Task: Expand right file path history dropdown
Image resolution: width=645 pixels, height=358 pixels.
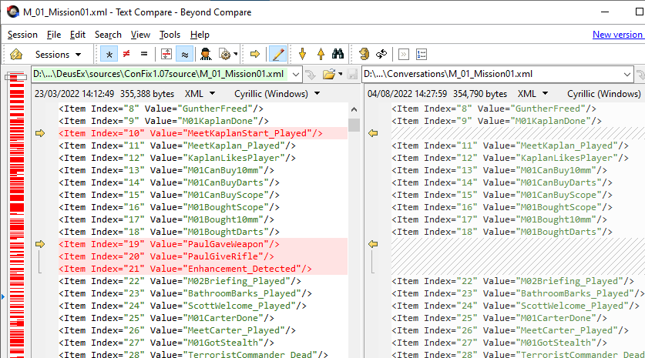Action: (627, 75)
